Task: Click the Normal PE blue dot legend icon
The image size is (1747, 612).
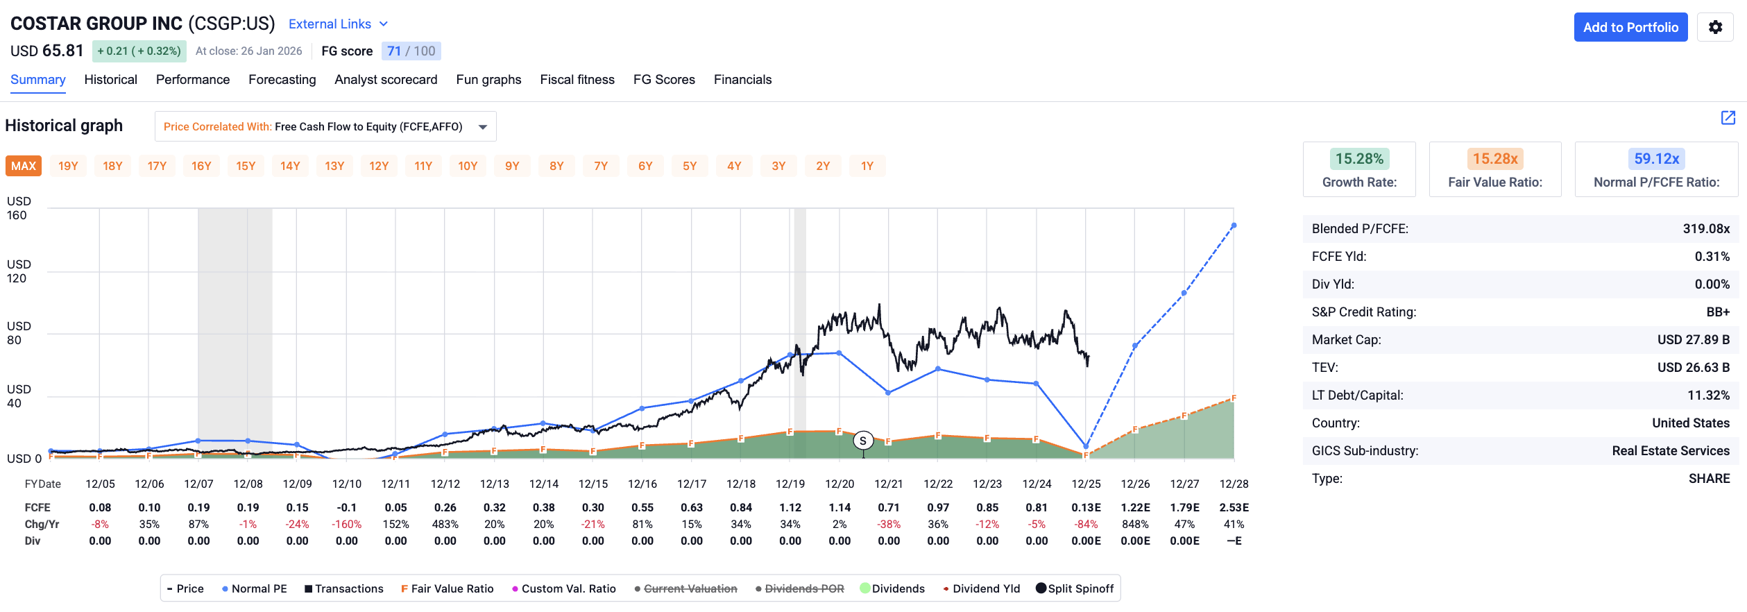Action: point(224,588)
